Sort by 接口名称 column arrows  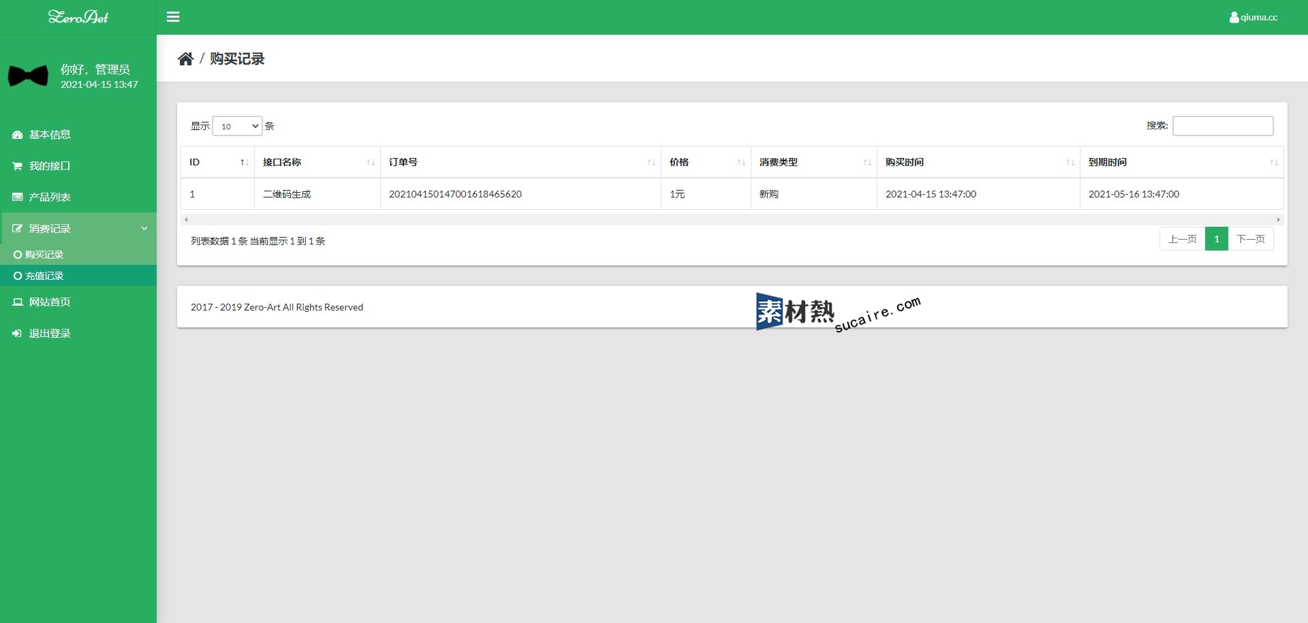371,162
